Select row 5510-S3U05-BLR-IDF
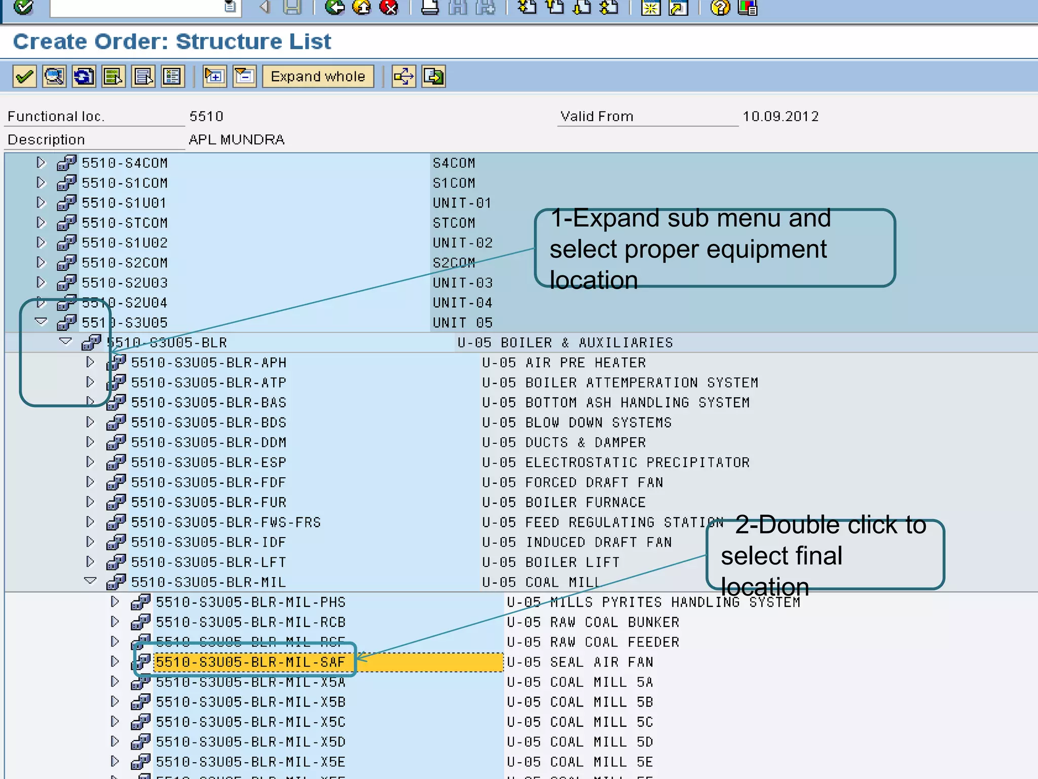 209,542
